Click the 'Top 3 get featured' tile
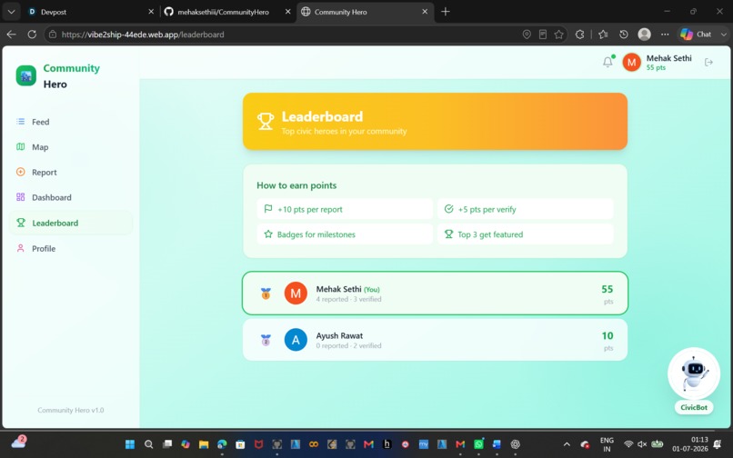Screen dimensions: 733x458 tap(525, 234)
